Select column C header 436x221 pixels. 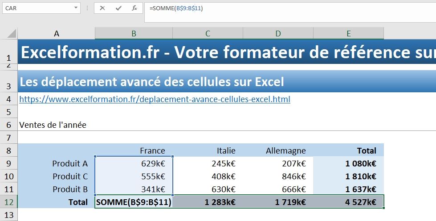[x=208, y=34]
